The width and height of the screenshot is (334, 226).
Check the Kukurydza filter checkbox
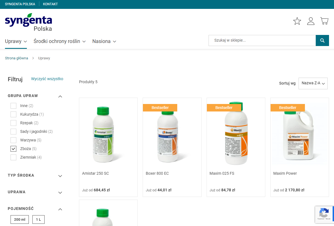click(13, 114)
